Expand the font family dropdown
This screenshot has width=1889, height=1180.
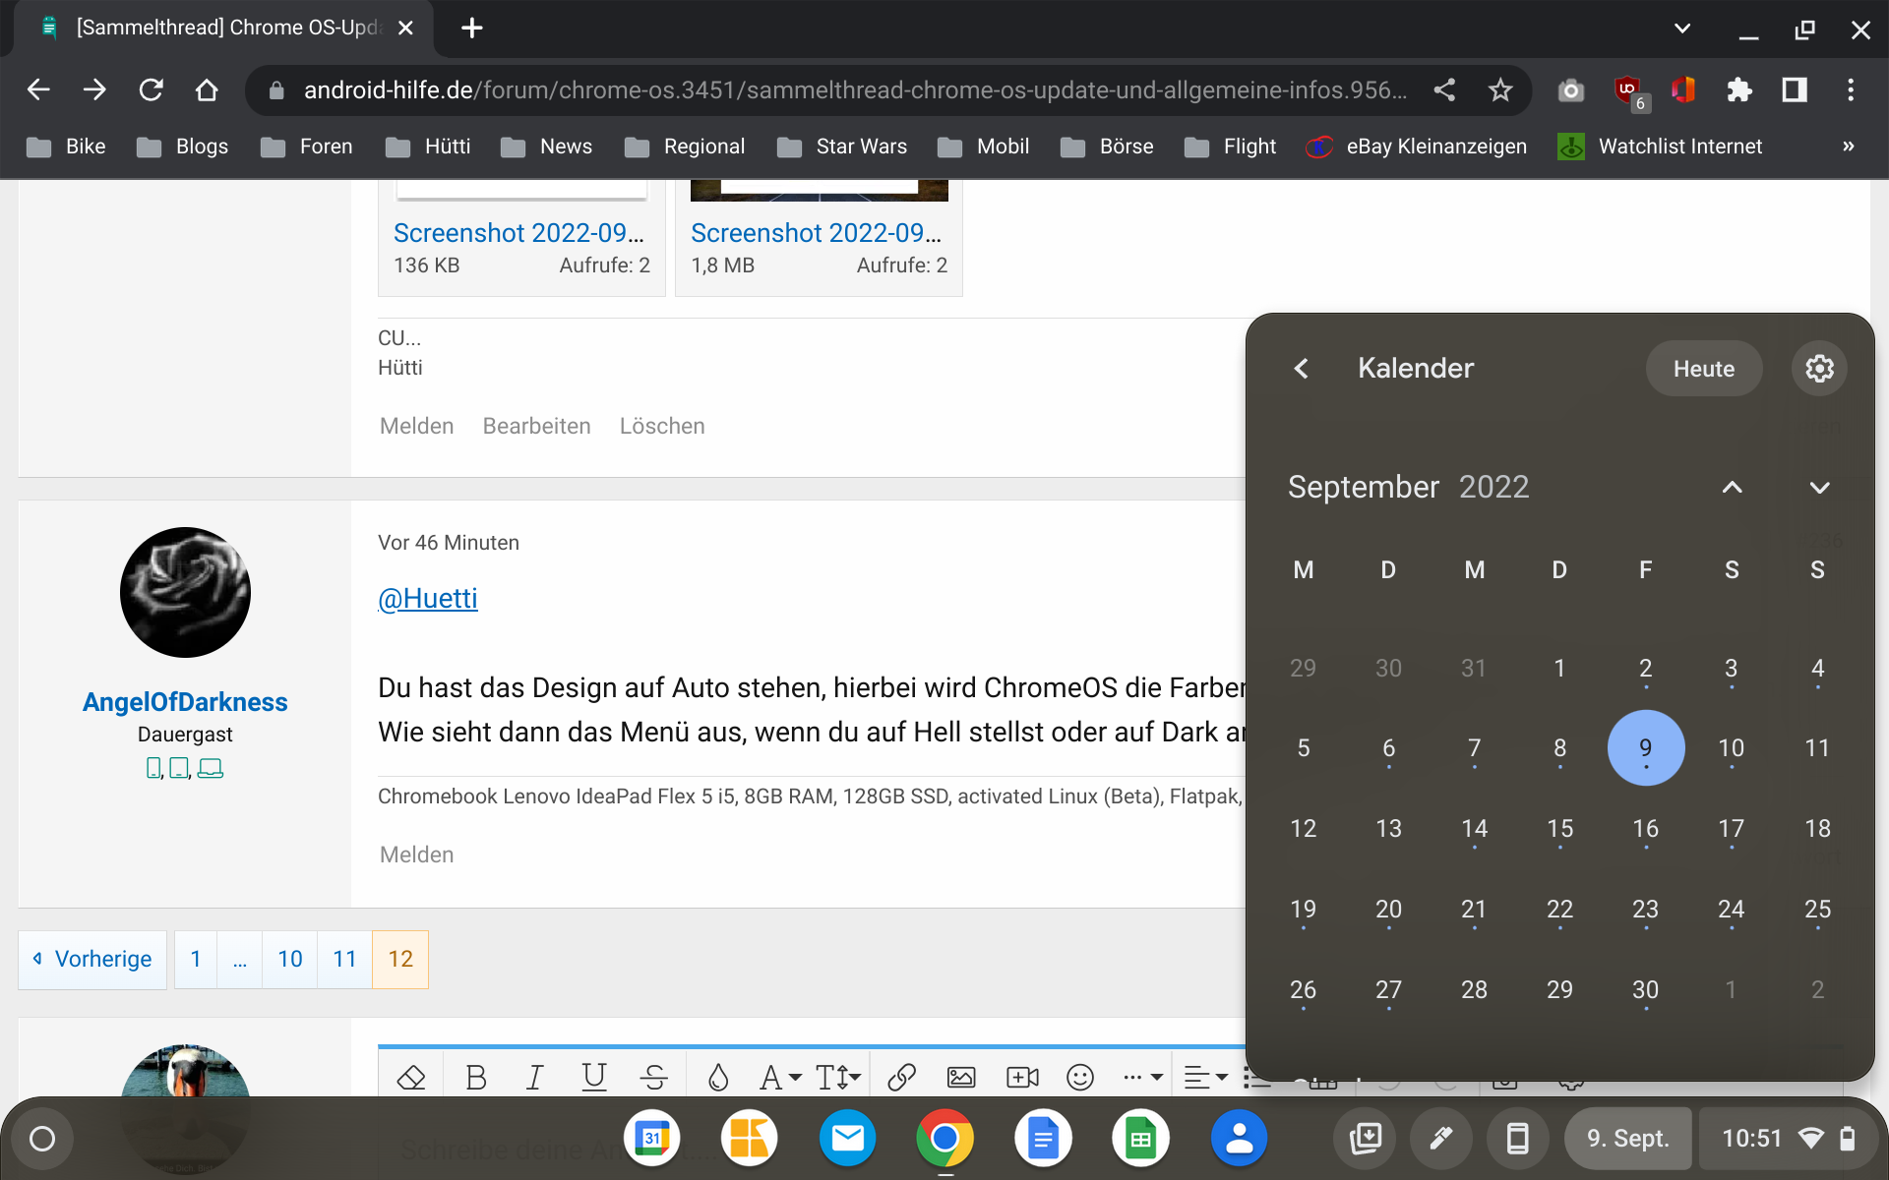780,1078
